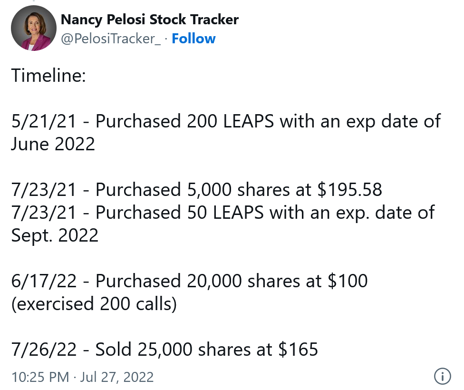Click the $100 strike price text
This screenshot has width=464, height=390.
tap(348, 281)
